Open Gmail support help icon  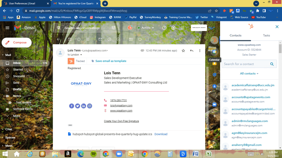pyautogui.click(x=164, y=28)
